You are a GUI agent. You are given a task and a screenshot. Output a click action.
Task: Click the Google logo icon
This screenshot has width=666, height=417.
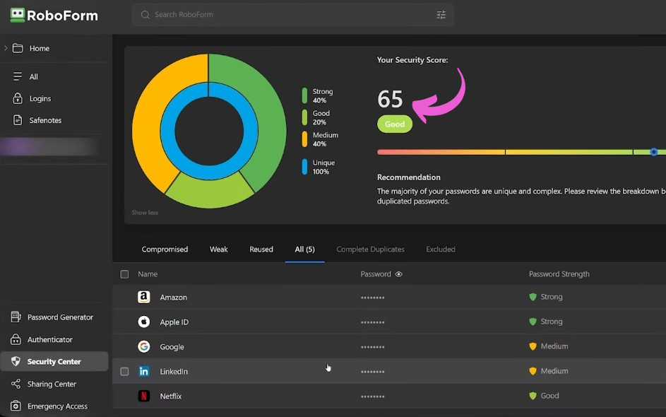[x=144, y=346]
